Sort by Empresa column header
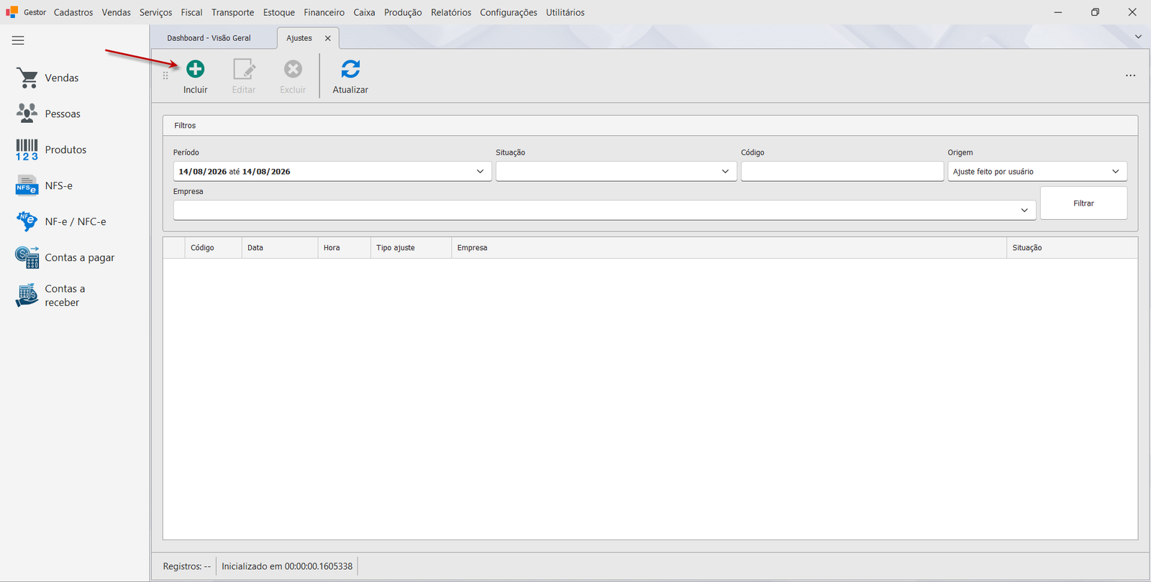Viewport: 1151px width, 582px height. click(x=729, y=248)
